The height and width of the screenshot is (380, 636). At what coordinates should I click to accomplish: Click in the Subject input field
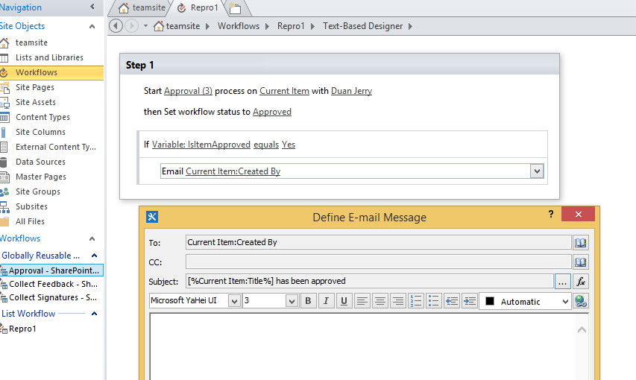click(370, 281)
